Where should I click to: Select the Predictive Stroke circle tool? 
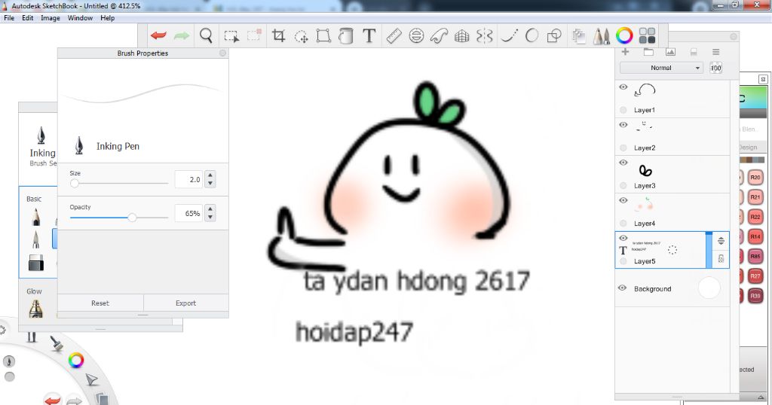pyautogui.click(x=532, y=35)
